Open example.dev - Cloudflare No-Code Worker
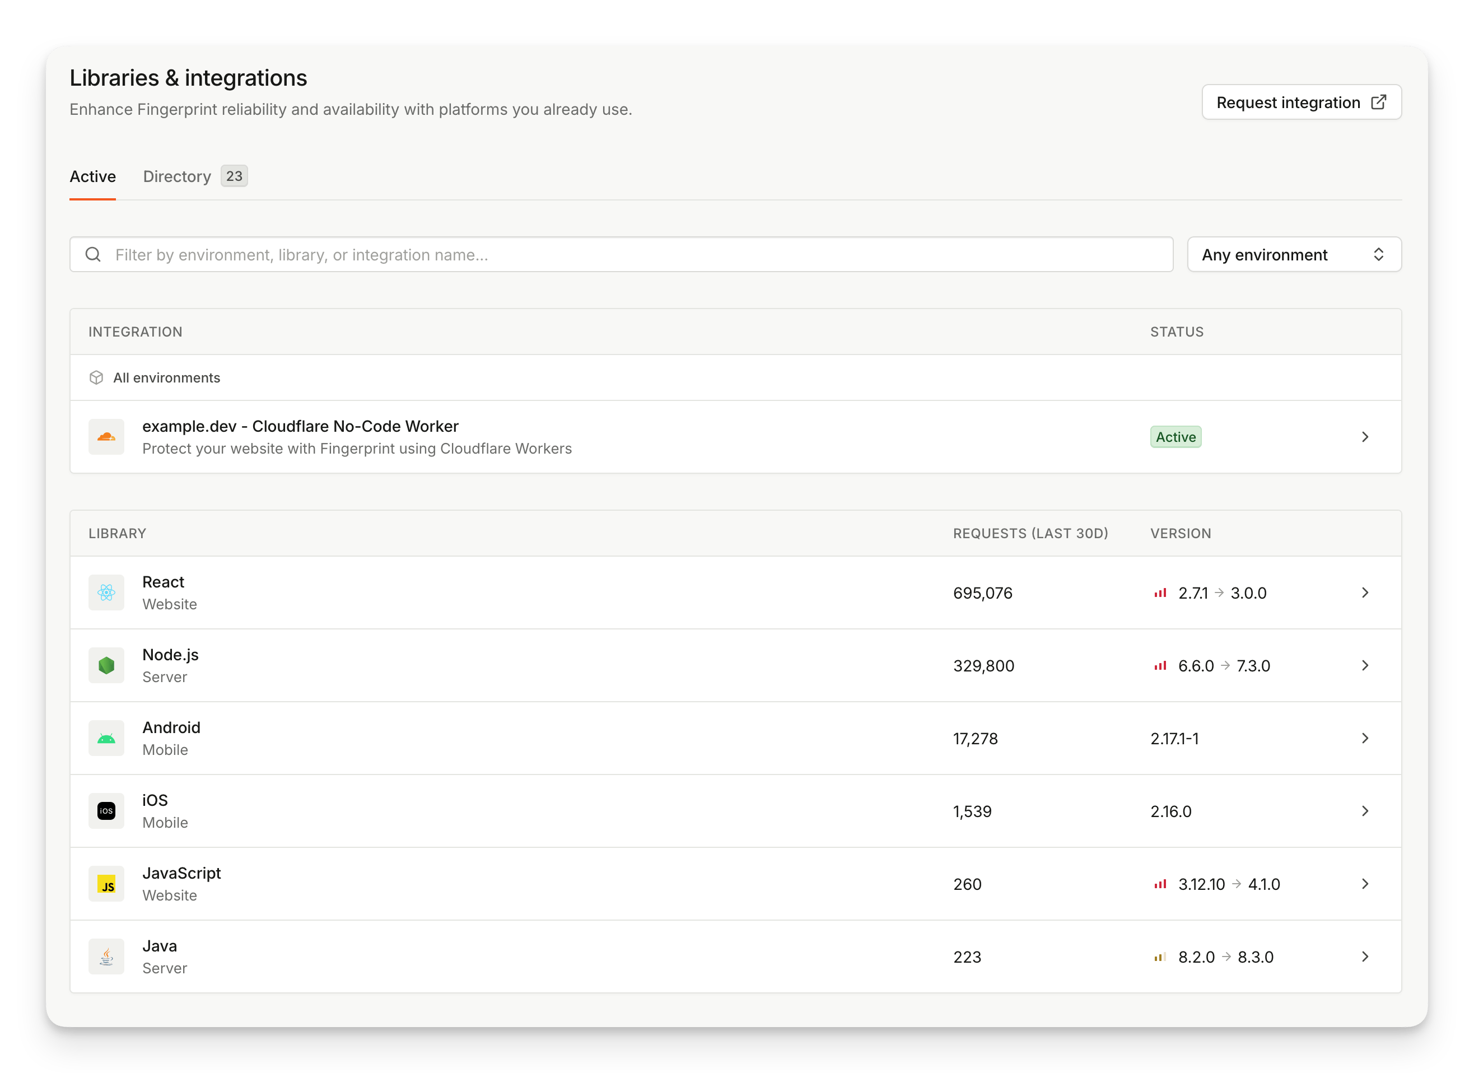1474x1073 pixels. [x=300, y=426]
